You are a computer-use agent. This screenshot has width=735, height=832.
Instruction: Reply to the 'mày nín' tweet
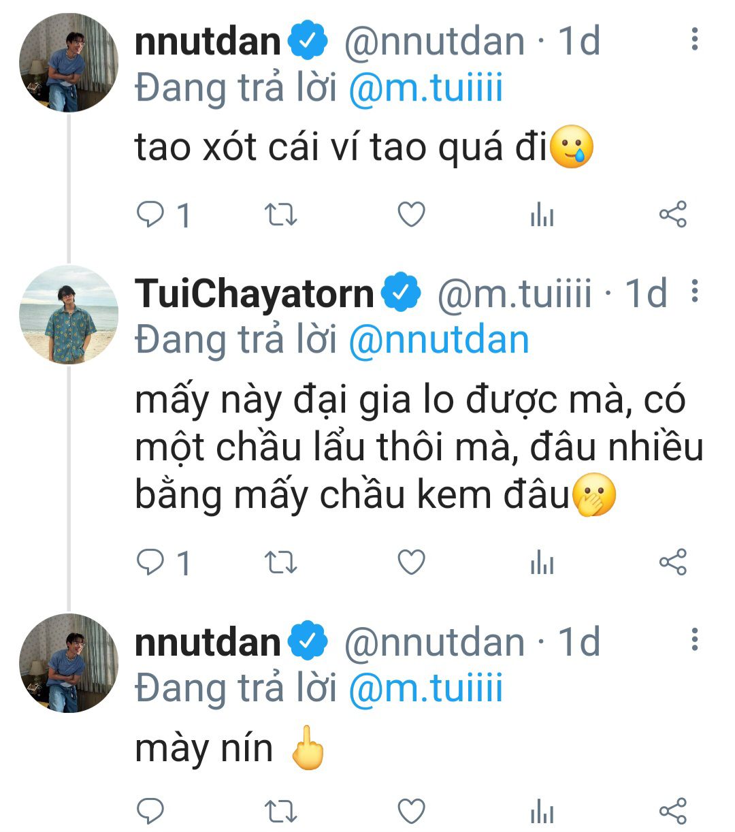[150, 811]
